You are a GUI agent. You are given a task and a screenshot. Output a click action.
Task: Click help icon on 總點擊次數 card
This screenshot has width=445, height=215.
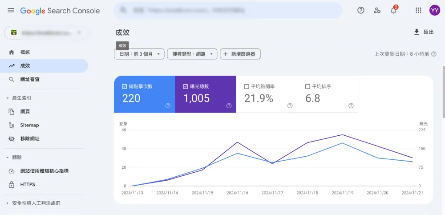coord(168,106)
